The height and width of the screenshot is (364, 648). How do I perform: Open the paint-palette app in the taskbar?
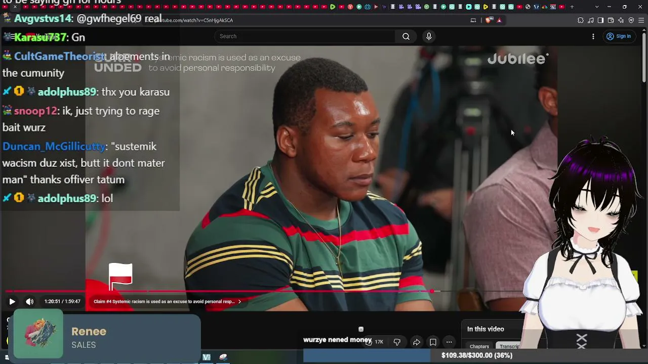[x=223, y=357]
